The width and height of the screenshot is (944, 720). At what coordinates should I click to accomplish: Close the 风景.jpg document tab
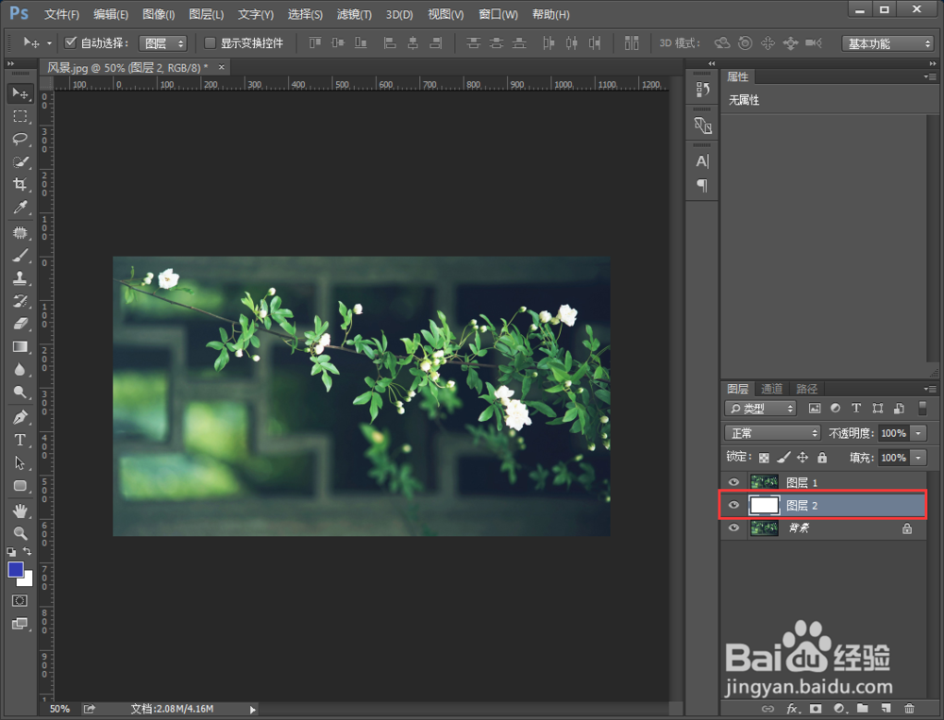222,67
